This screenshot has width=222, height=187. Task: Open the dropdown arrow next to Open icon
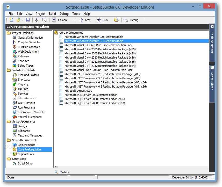point(23,20)
